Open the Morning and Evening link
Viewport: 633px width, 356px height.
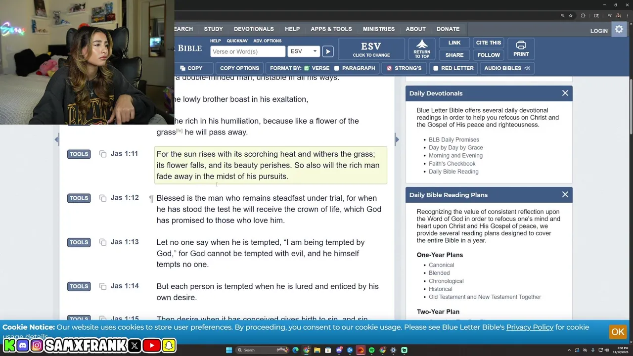click(x=455, y=155)
